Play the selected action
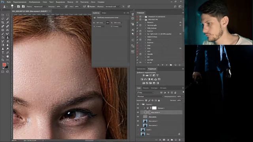The height and width of the screenshot is (142, 253). click(167, 65)
